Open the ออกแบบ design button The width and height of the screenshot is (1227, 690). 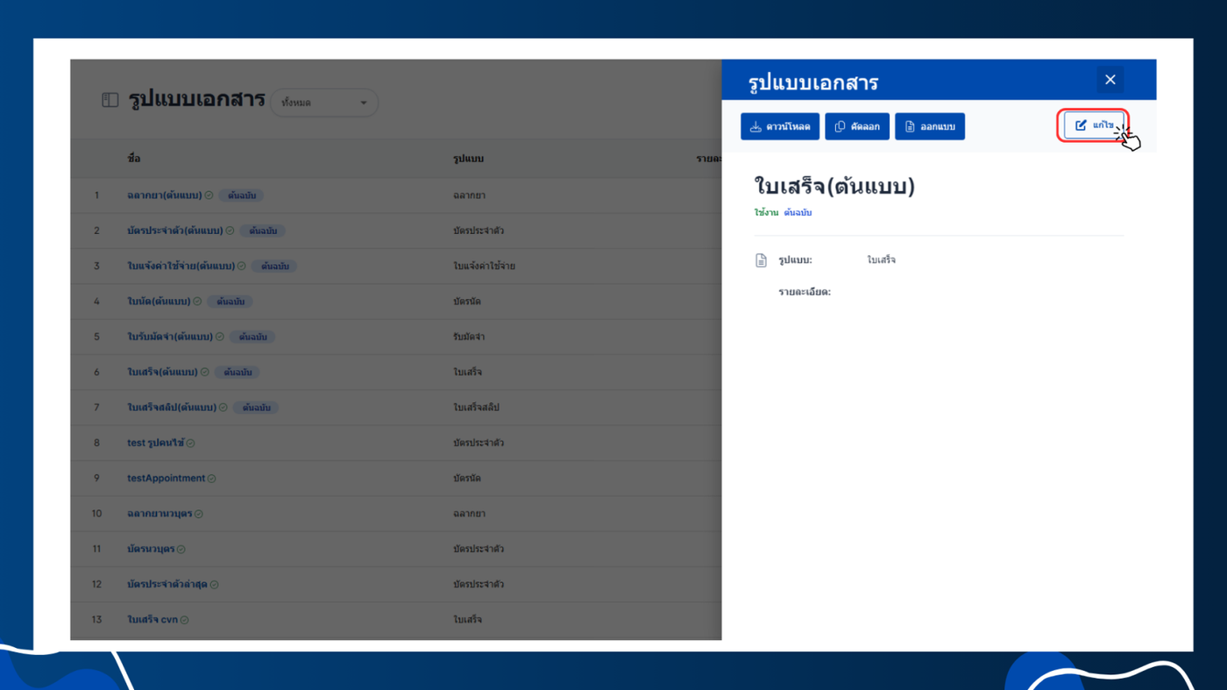pyautogui.click(x=930, y=126)
